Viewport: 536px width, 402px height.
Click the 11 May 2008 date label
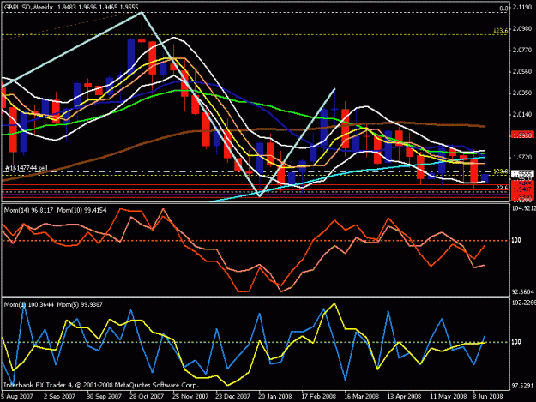click(x=449, y=397)
